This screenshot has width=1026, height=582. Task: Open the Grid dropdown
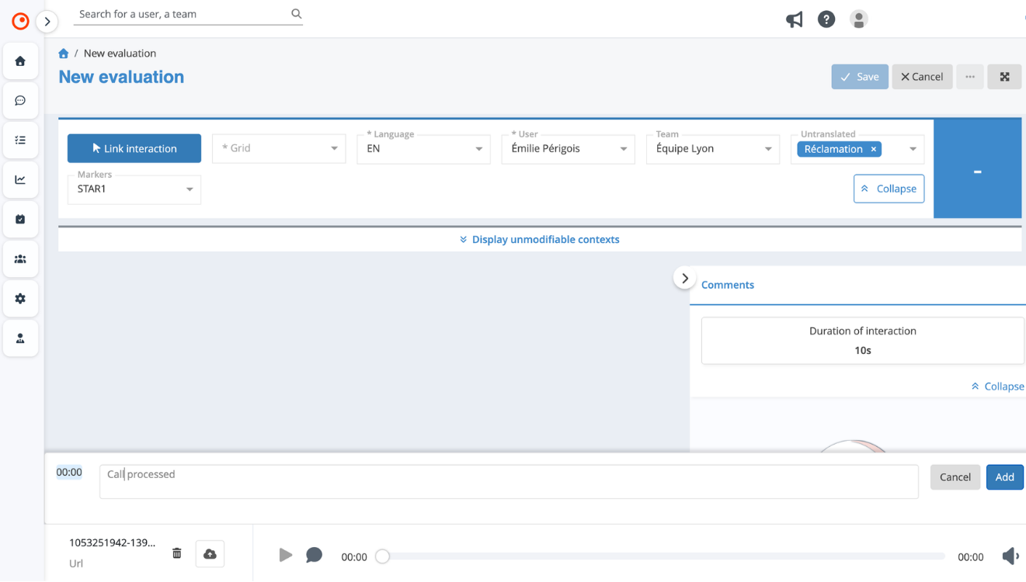pos(279,148)
